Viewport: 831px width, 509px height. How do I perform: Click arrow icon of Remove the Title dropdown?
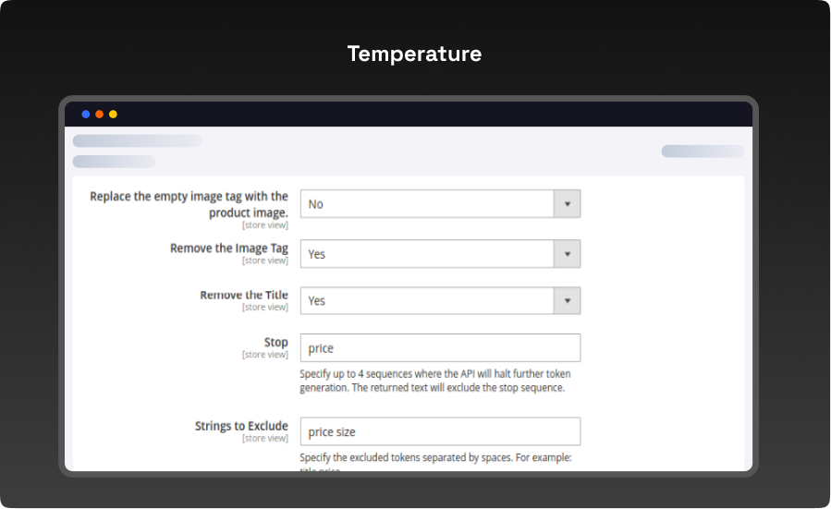point(567,300)
